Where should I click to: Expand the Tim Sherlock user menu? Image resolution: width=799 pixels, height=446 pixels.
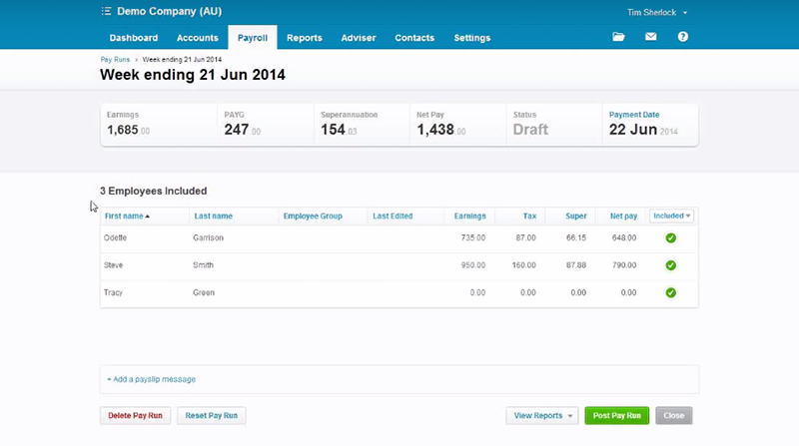tap(656, 13)
